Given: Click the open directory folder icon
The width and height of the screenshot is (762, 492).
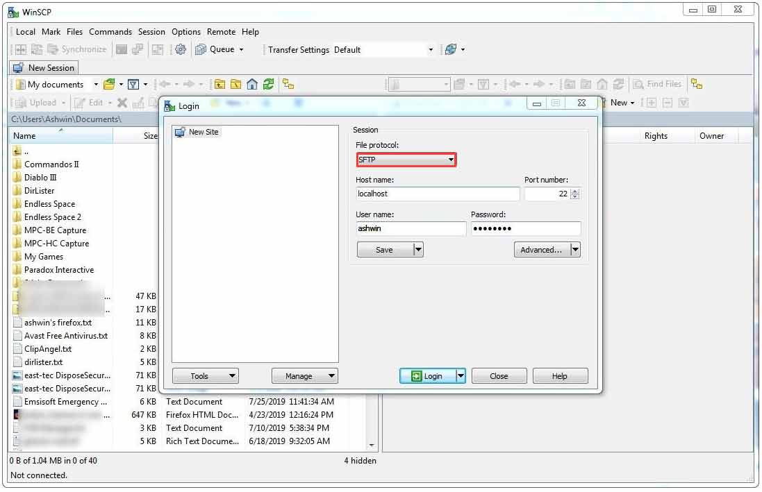Looking at the screenshot, I should coord(109,85).
